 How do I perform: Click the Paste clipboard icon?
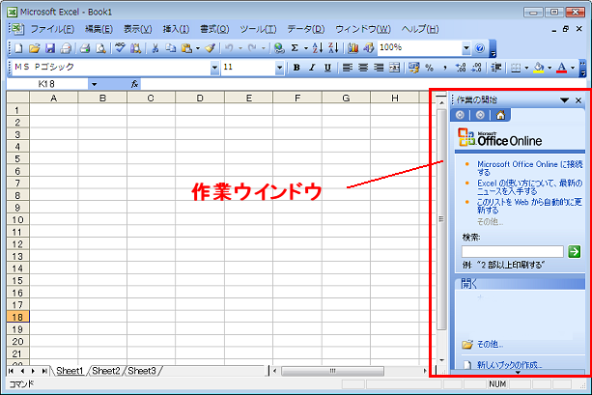click(x=186, y=48)
